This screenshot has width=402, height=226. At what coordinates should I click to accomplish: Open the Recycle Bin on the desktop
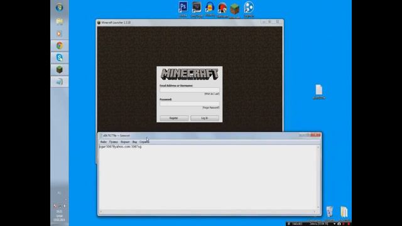click(330, 212)
